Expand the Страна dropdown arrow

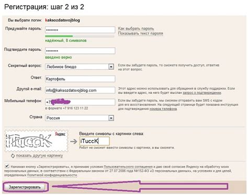tap(111, 118)
